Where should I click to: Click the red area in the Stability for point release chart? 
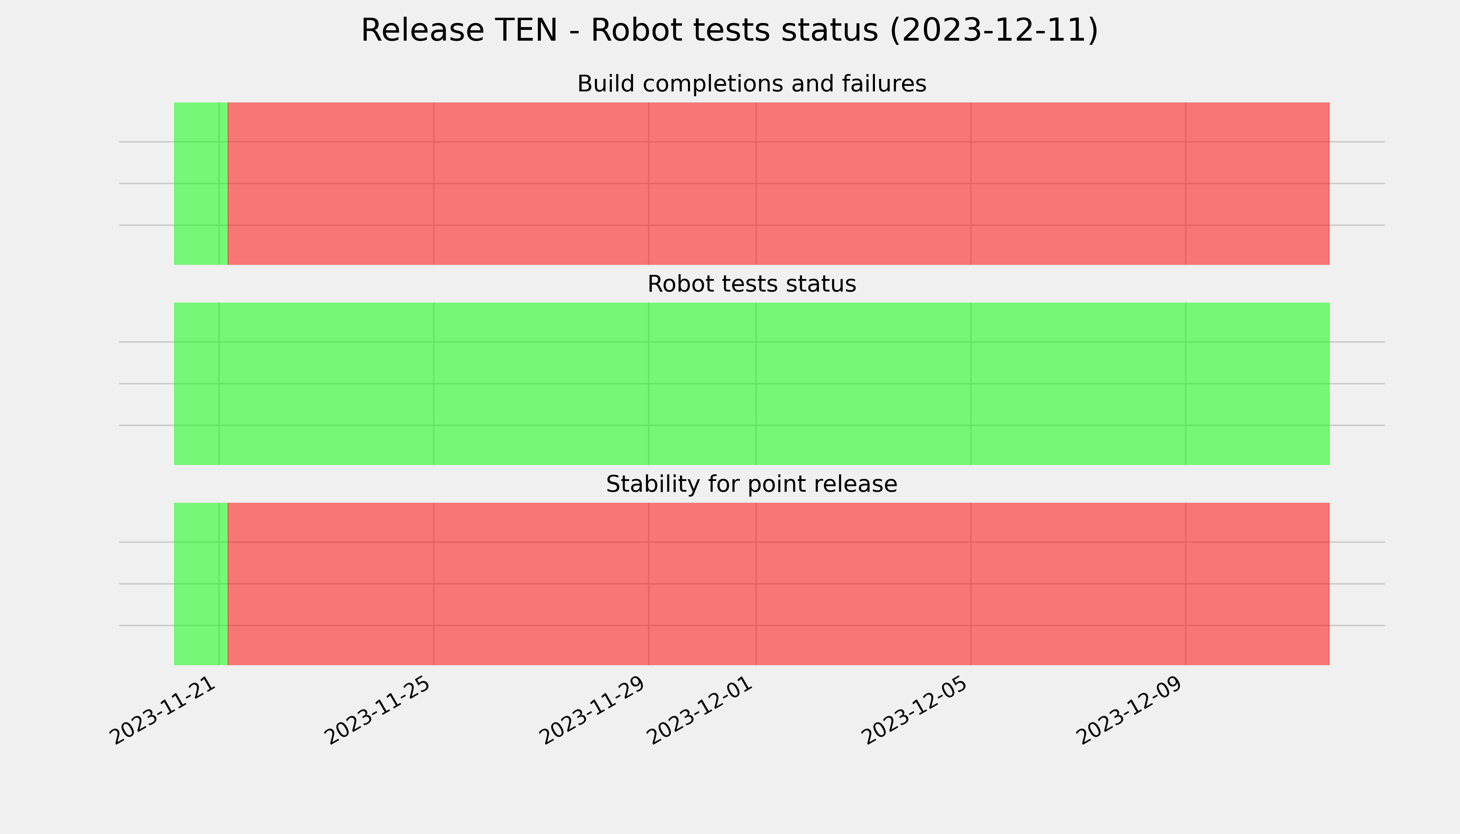point(779,584)
